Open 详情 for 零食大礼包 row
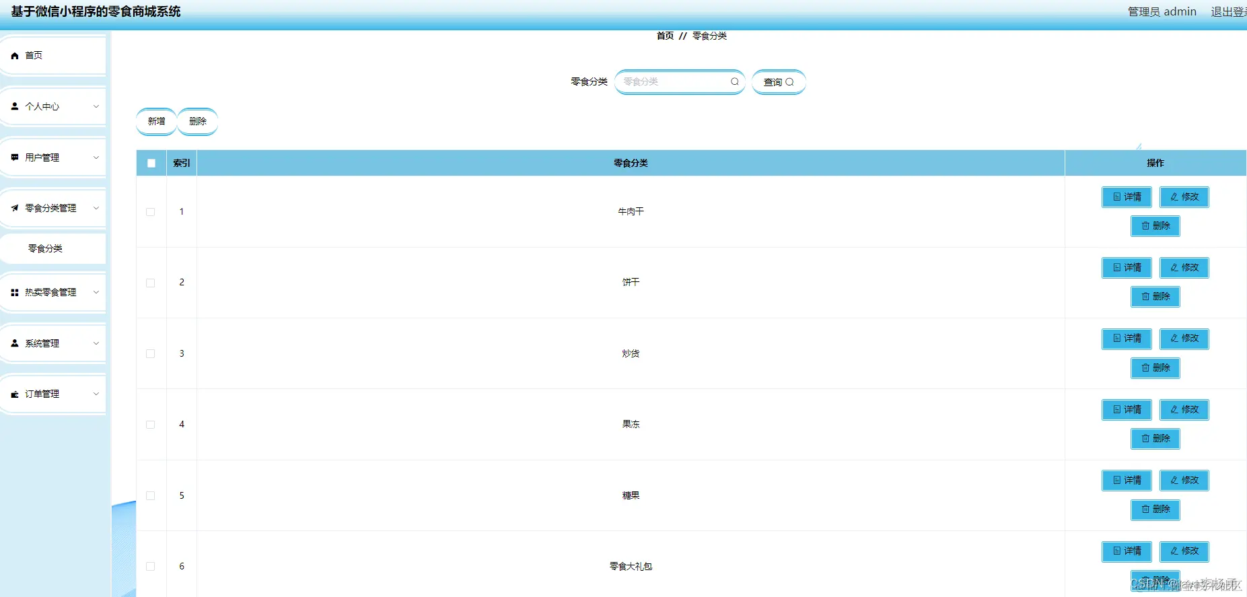Image resolution: width=1247 pixels, height=597 pixels. pyautogui.click(x=1127, y=551)
